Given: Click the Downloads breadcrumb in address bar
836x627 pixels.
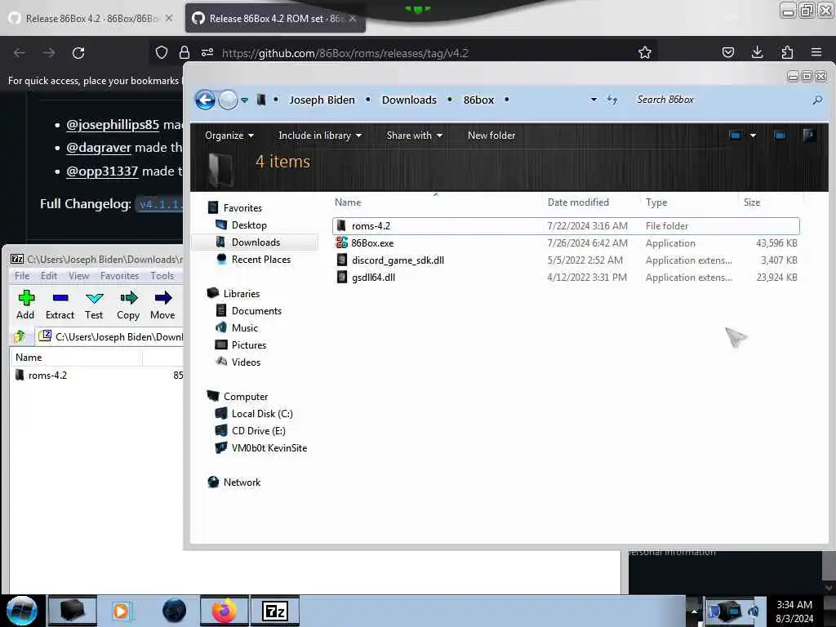Looking at the screenshot, I should (x=409, y=100).
